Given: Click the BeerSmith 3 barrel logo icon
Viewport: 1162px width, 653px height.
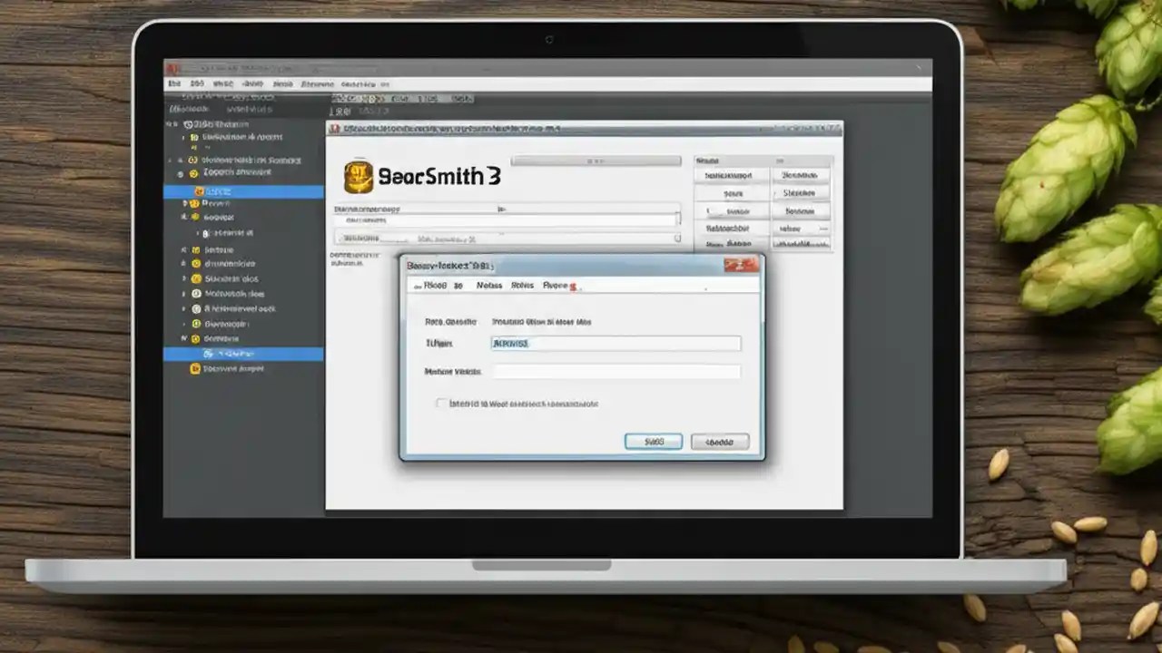Looking at the screenshot, I should click(x=360, y=176).
